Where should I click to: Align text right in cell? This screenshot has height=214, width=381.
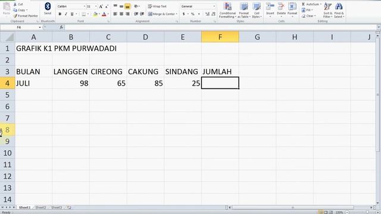coord(127,14)
